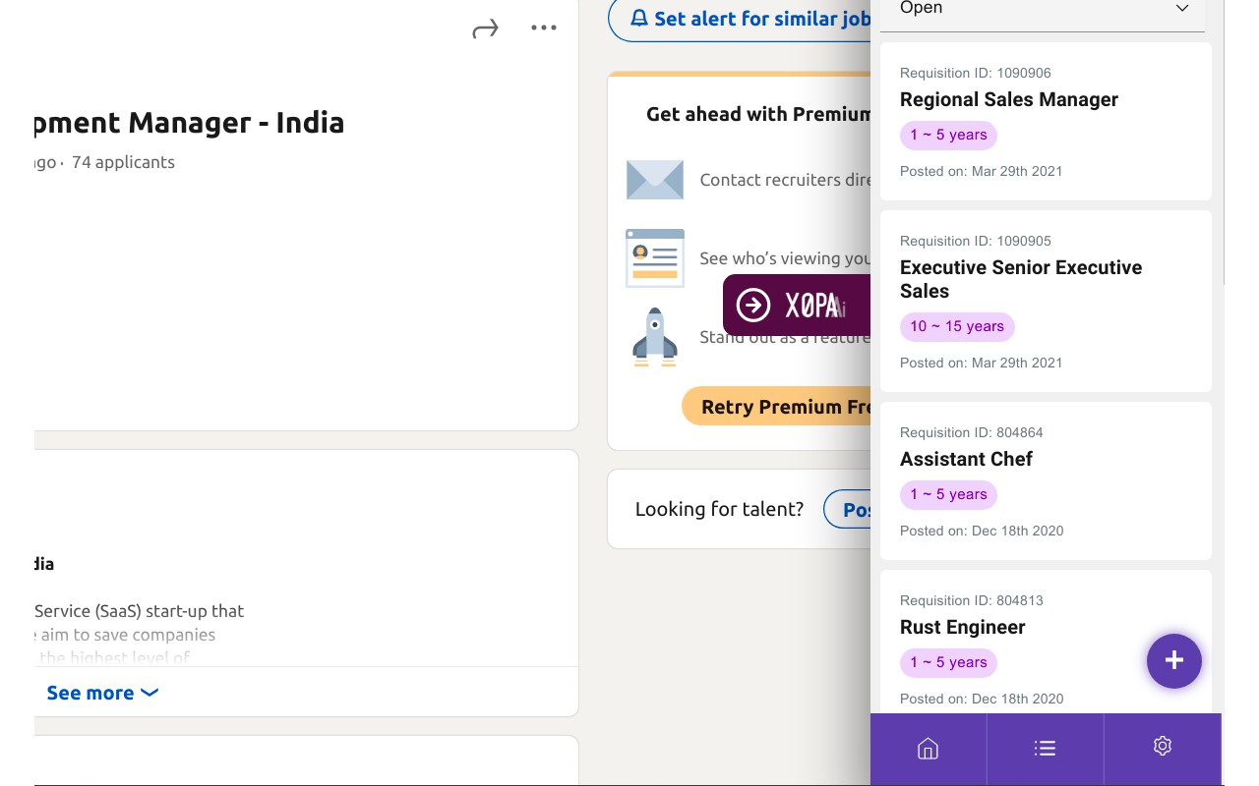Click Posted on date under Regional Sales Manager
The image size is (1259, 786).
tap(982, 171)
